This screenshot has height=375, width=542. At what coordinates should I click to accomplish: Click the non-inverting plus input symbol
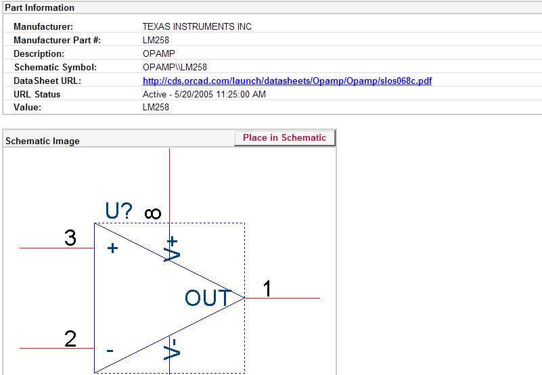click(x=112, y=248)
